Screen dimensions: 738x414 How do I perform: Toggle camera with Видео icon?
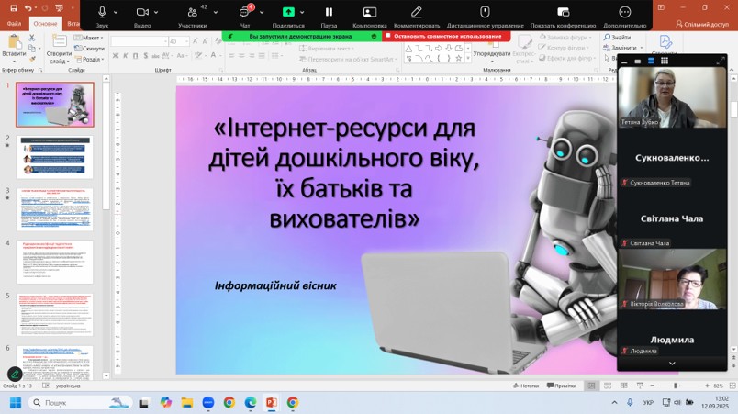pos(142,12)
